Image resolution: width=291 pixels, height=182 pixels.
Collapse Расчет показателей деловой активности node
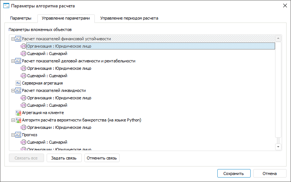coord(13,61)
